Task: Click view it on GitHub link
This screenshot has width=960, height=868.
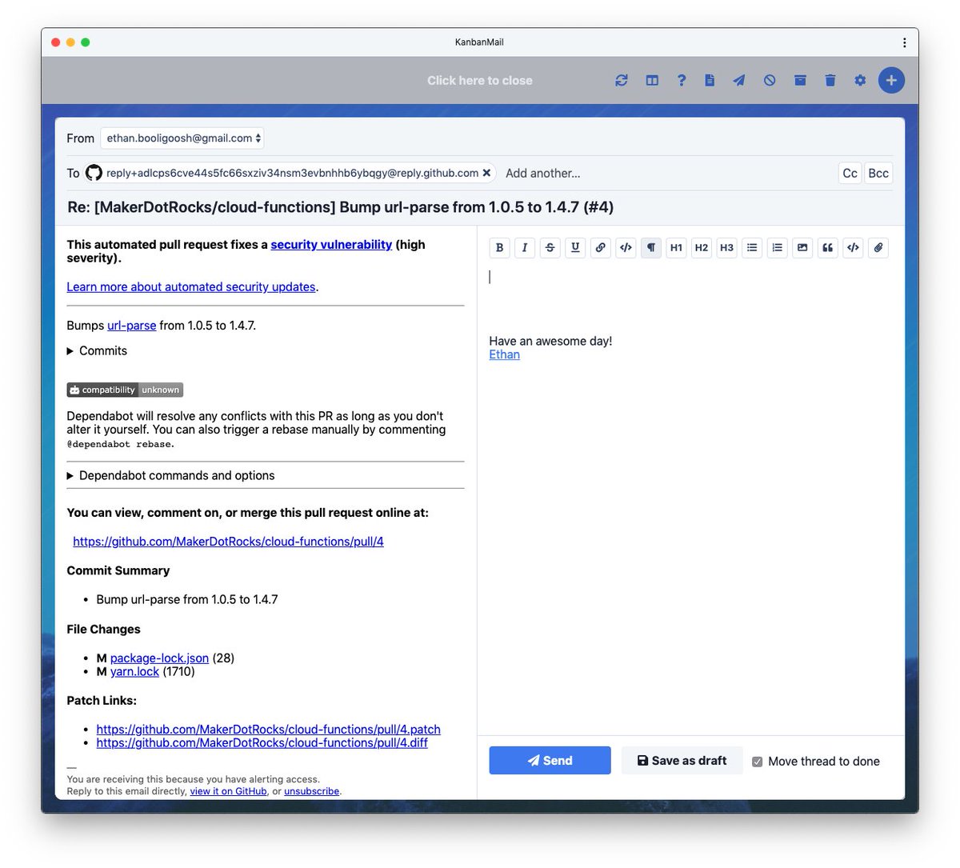Action: [x=228, y=791]
